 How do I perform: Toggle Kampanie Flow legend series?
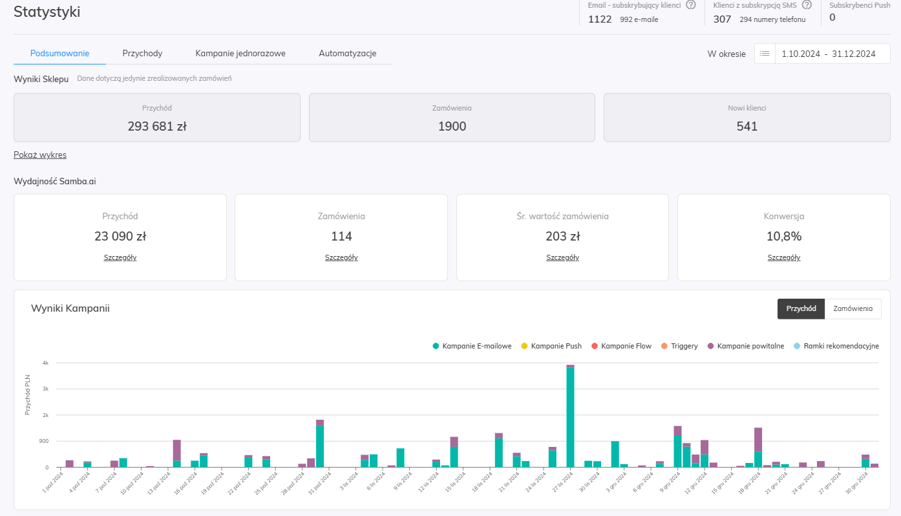621,346
